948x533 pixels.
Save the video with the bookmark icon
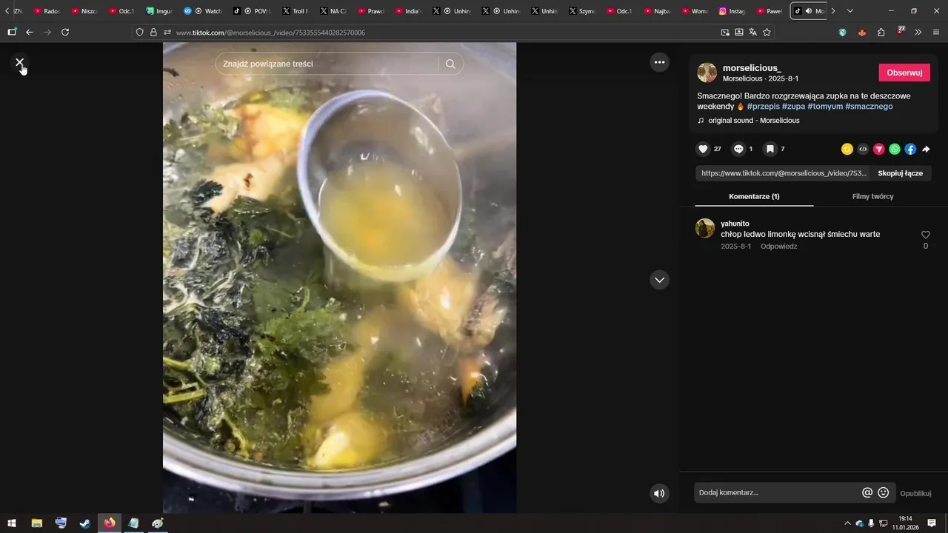point(770,149)
